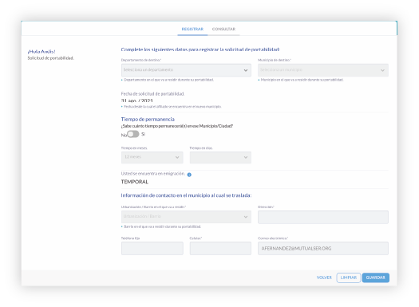Screen dimensions: 419x307
Task: Switch to the REGISTRAR tab
Action: point(192,29)
